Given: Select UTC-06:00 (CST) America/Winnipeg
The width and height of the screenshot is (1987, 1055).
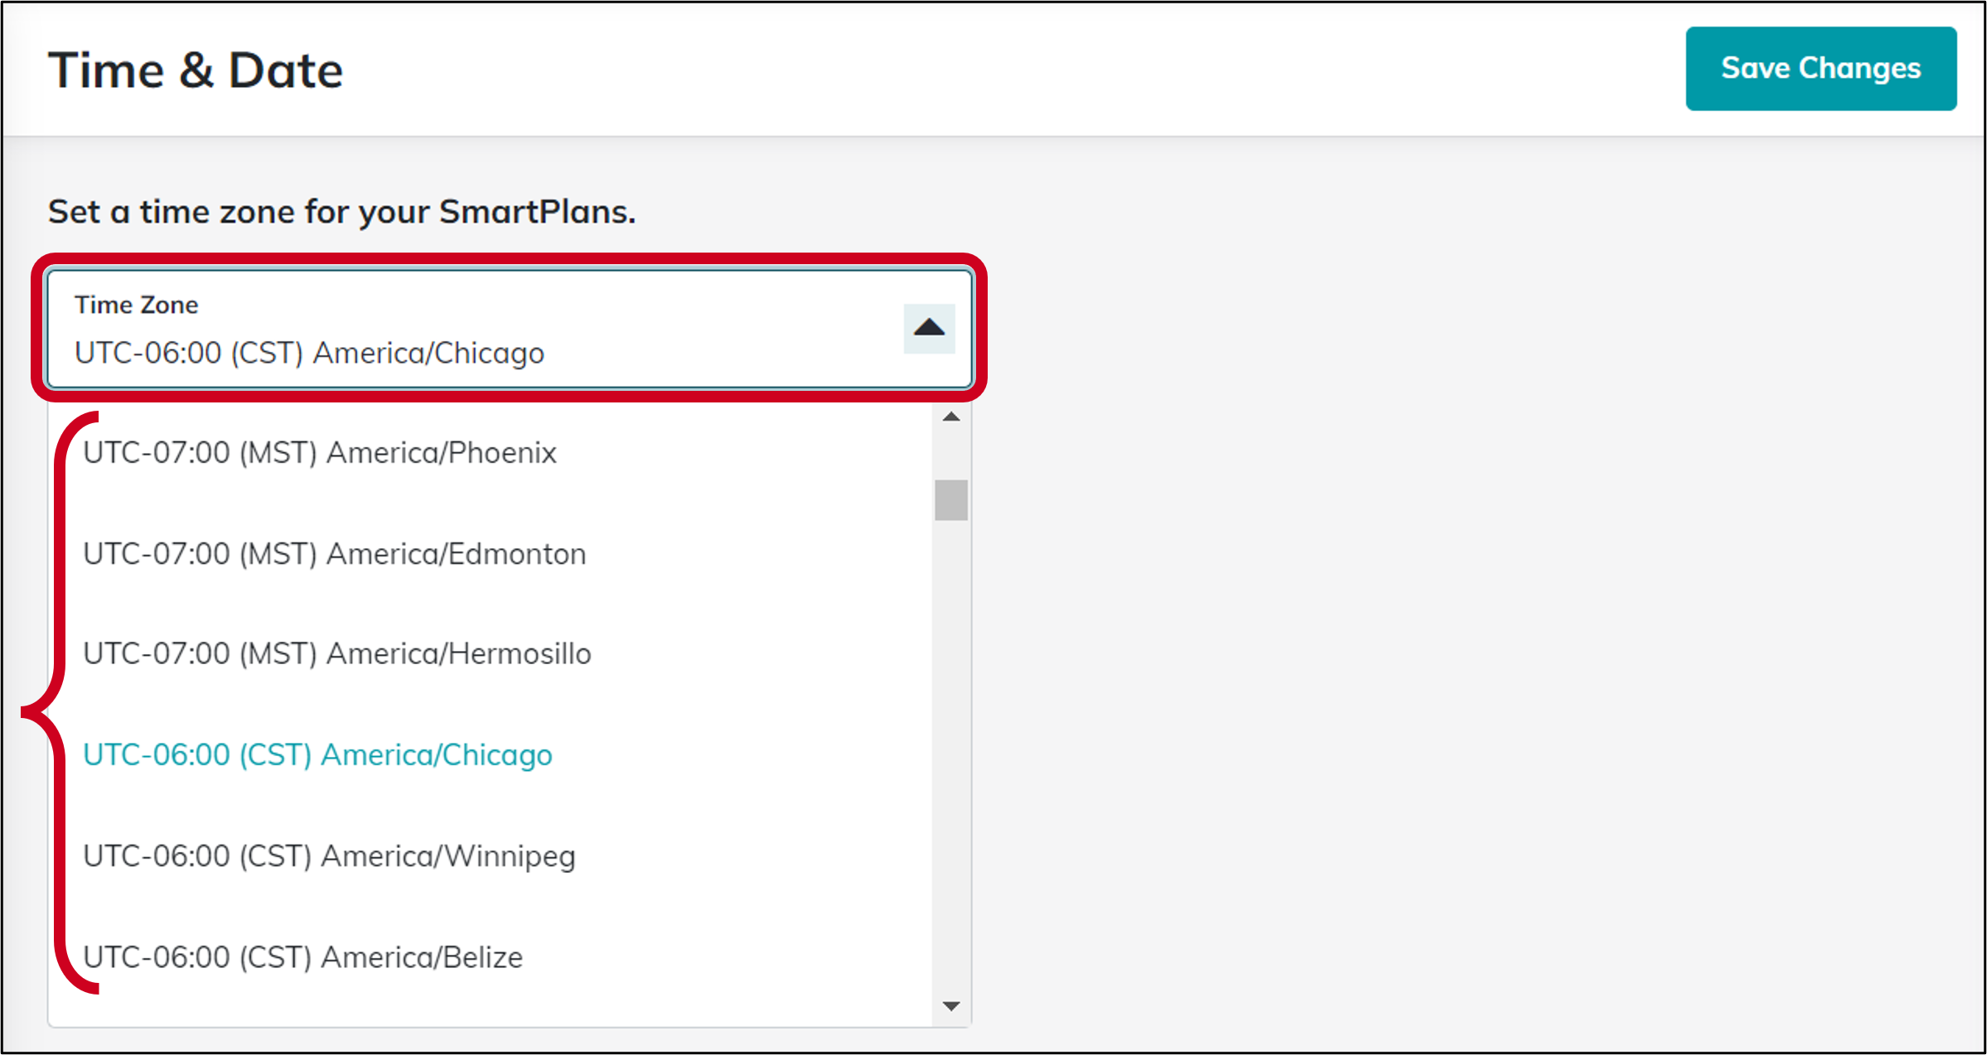Looking at the screenshot, I should tap(330, 855).
